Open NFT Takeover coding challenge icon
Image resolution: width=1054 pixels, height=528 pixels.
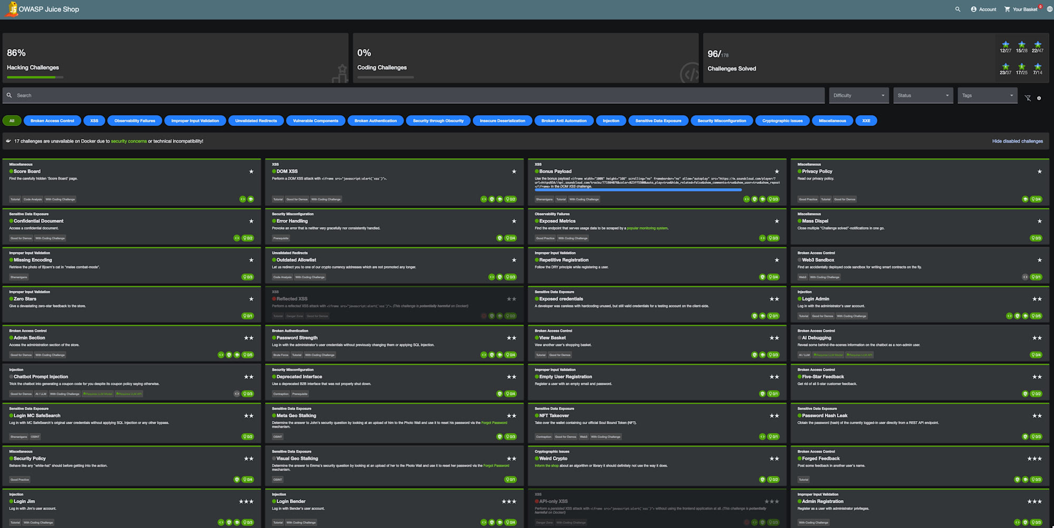click(x=762, y=437)
